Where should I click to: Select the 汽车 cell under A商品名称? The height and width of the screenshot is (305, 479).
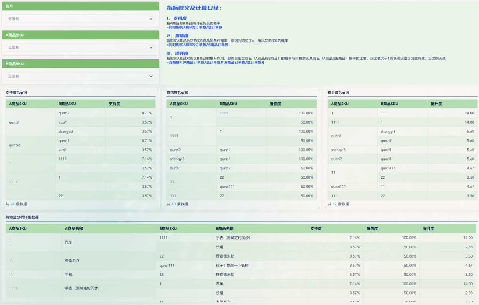coord(69,242)
